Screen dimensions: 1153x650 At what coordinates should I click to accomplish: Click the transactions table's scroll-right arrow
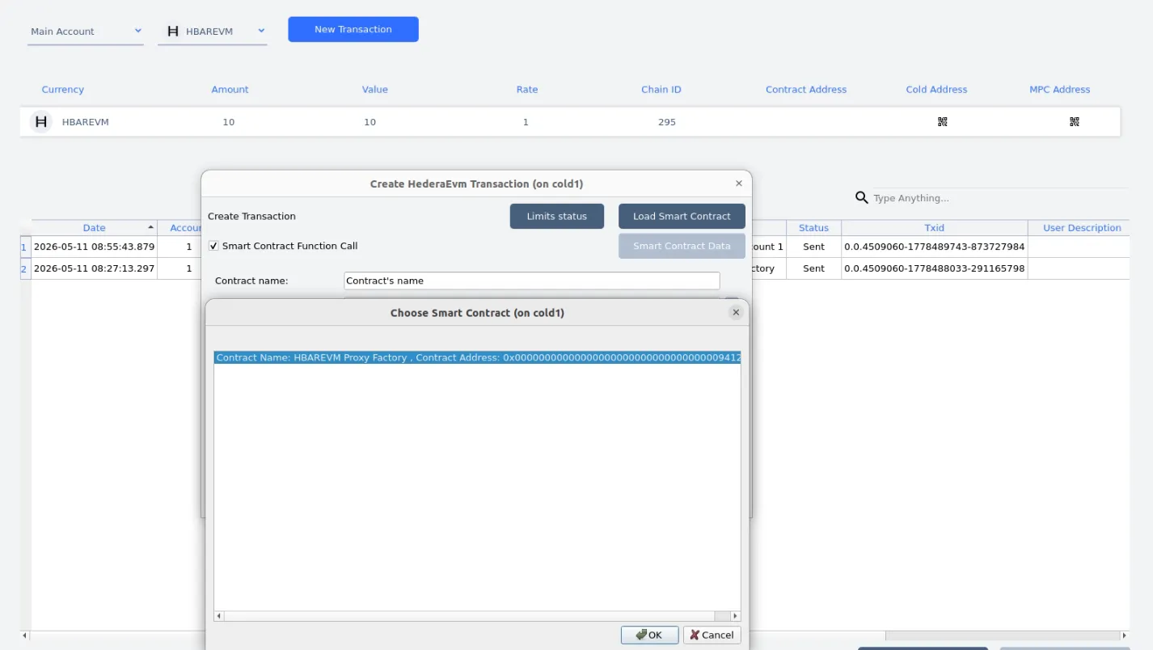pos(1124,635)
